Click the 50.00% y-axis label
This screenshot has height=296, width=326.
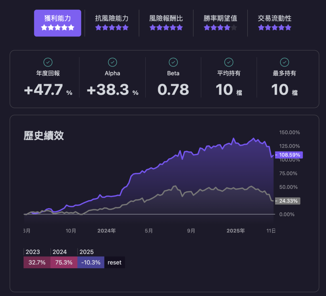click(x=288, y=187)
